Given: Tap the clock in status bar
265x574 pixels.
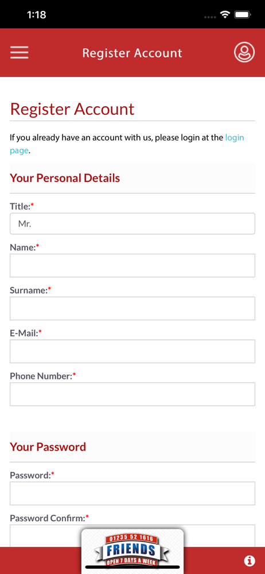Looking at the screenshot, I should tap(36, 15).
